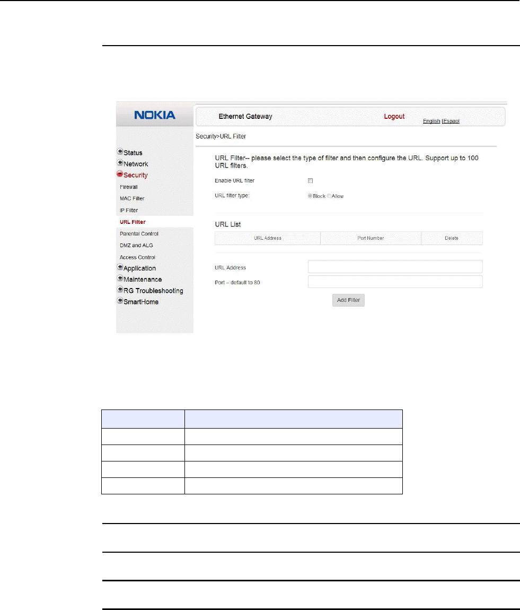The height and width of the screenshot is (610, 520).
Task: Expand the Application section plus icon
Action: click(x=120, y=267)
